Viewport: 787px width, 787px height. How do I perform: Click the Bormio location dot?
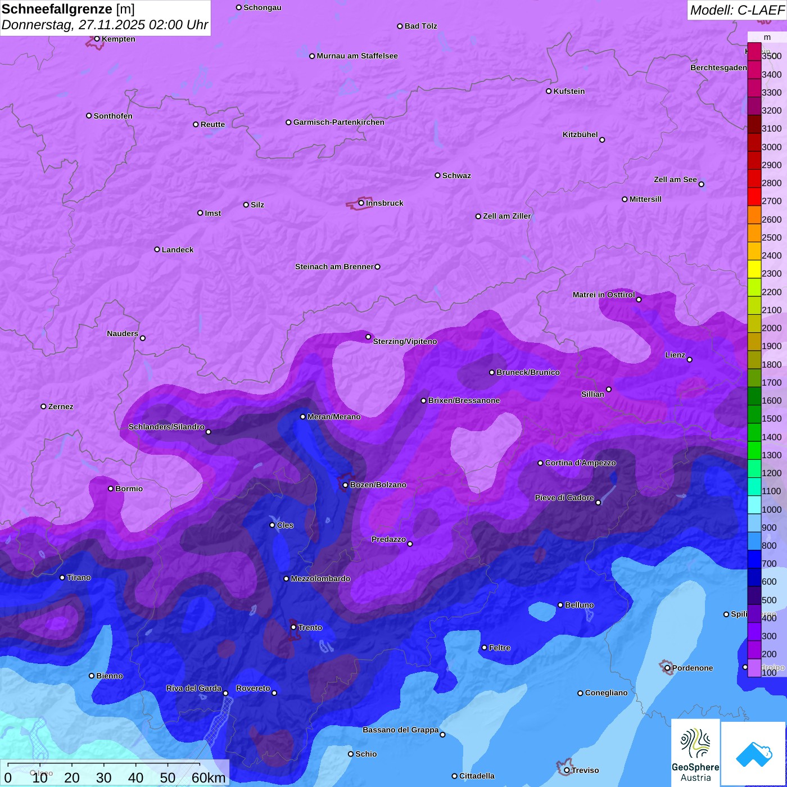[x=111, y=489]
